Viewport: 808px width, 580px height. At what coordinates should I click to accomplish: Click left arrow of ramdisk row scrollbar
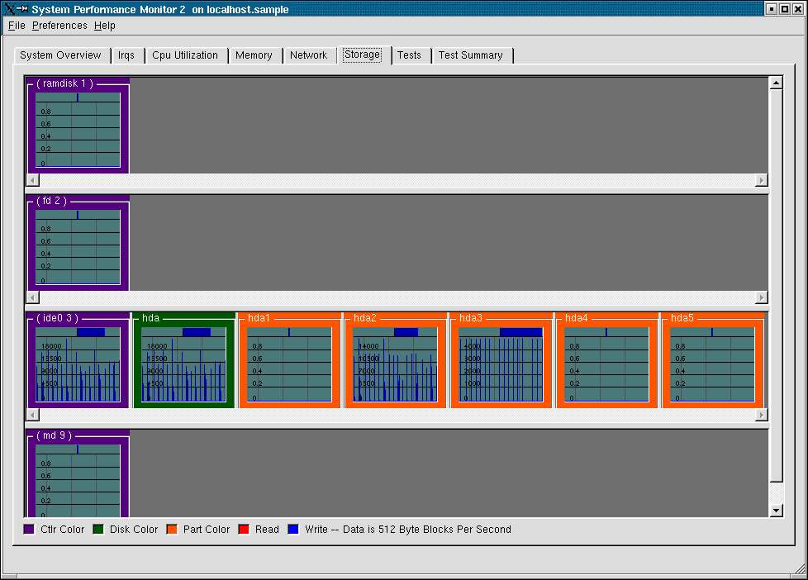click(32, 180)
